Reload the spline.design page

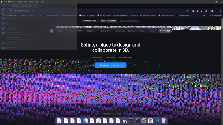click(x=11, y=11)
